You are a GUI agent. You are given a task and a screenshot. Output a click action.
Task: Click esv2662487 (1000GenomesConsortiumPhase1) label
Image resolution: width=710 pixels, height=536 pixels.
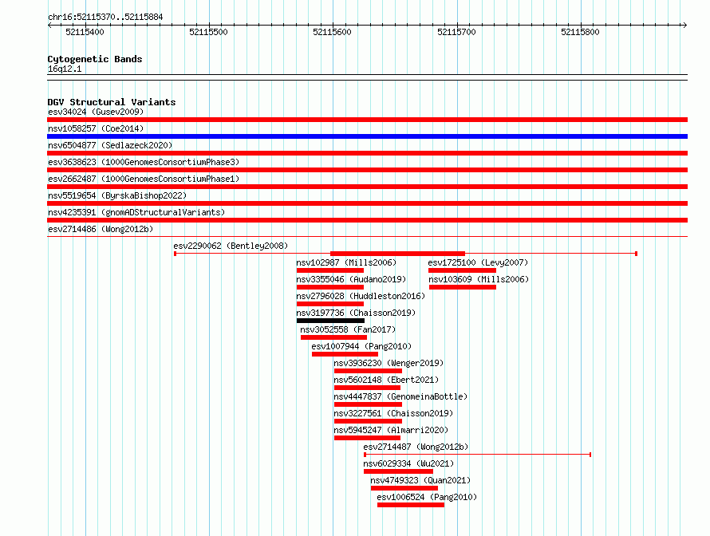pyautogui.click(x=144, y=179)
